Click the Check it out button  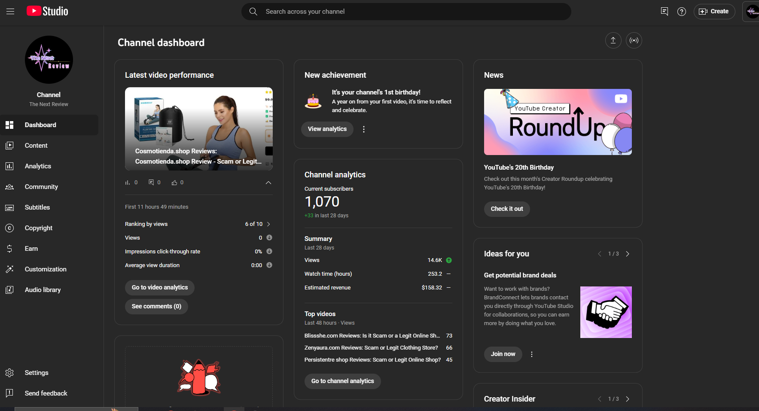(507, 209)
